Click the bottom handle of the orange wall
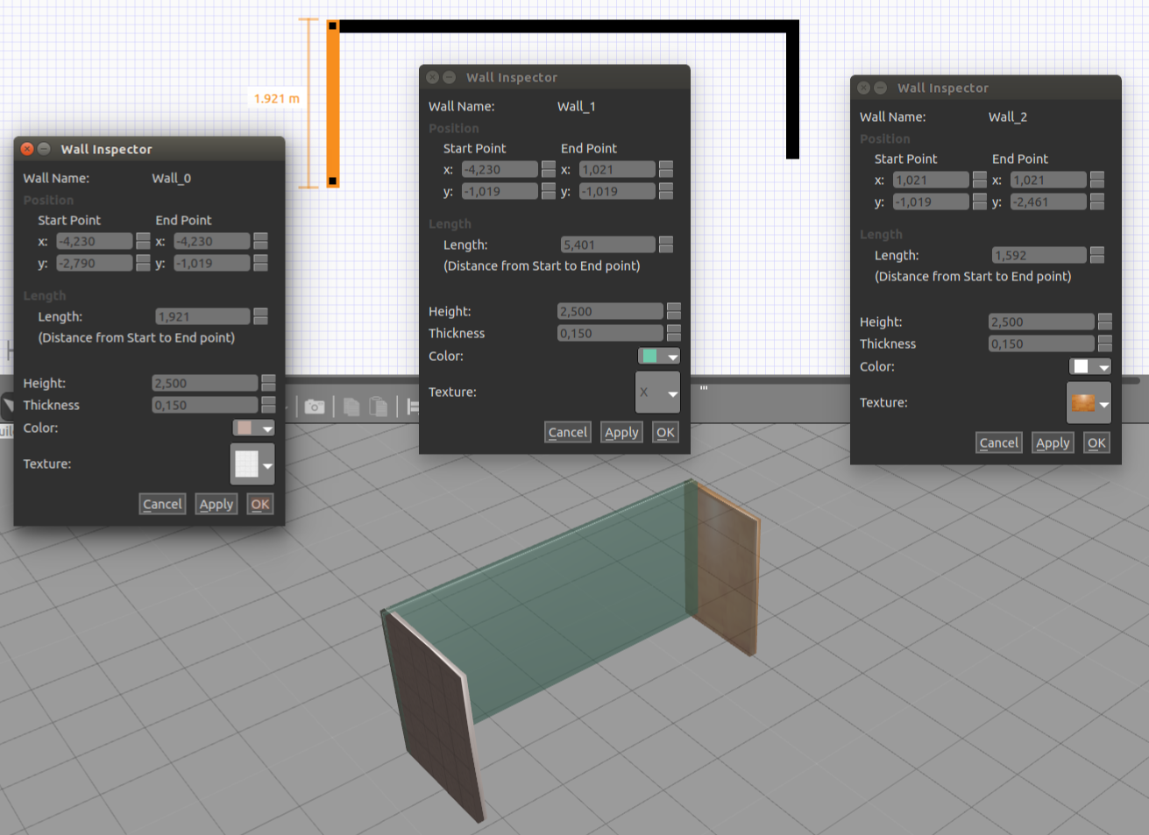This screenshot has height=835, width=1149. (333, 181)
